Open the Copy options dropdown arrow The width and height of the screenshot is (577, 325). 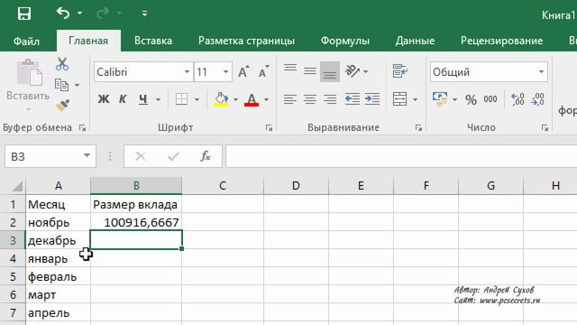77,86
